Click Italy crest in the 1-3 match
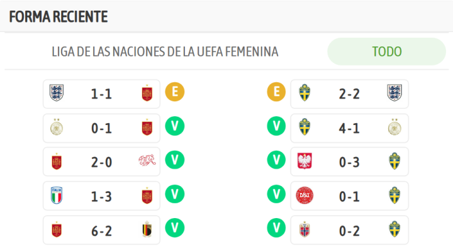 point(57,195)
